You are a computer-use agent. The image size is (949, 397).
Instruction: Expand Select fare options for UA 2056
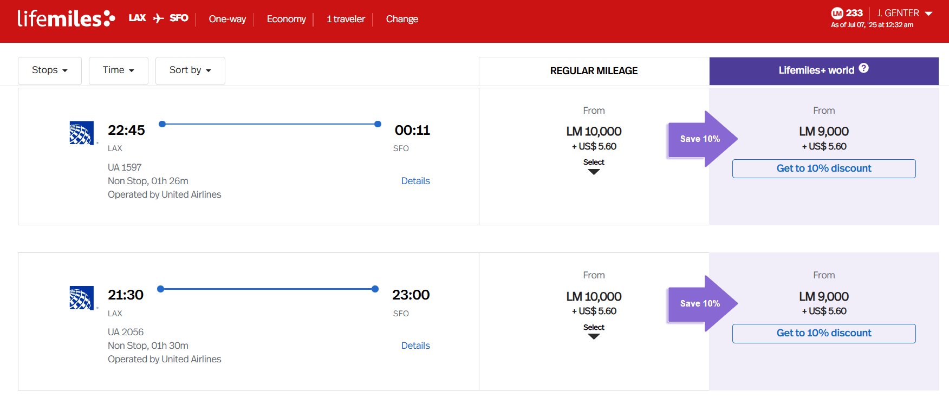pyautogui.click(x=594, y=331)
